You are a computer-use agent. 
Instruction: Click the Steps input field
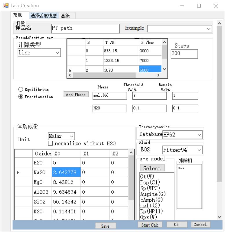184,54
